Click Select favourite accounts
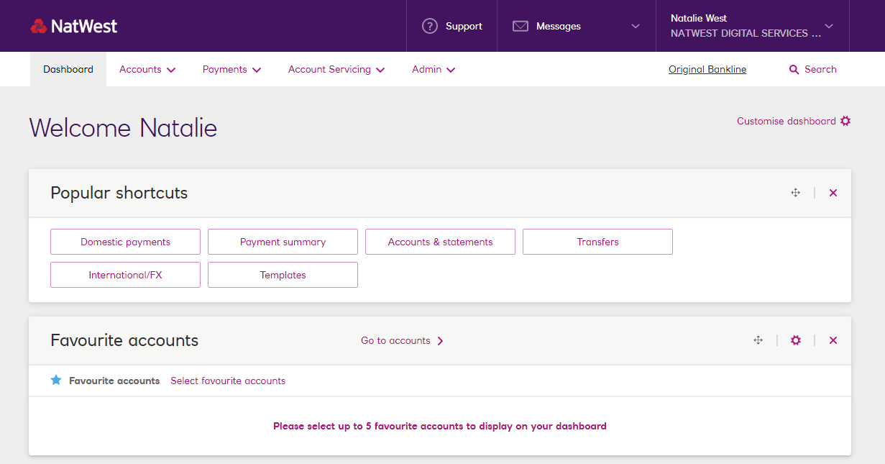 point(228,380)
